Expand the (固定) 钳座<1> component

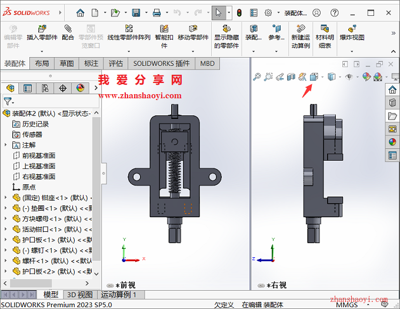pyautogui.click(x=6, y=198)
